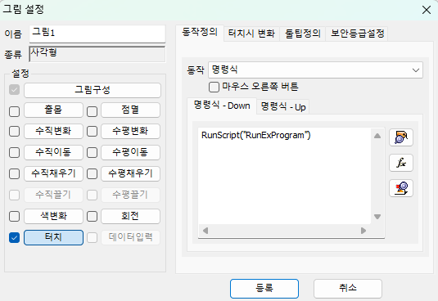Enable the 회전 checkbox
This screenshot has width=438, height=301.
click(92, 216)
